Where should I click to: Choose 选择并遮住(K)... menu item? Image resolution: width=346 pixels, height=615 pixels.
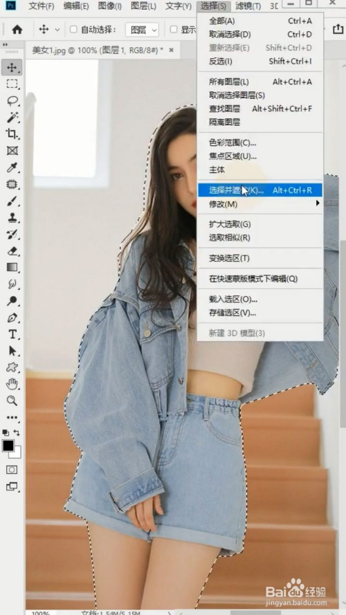259,190
